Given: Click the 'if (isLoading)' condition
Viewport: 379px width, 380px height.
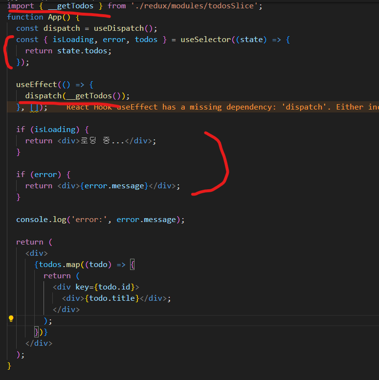Looking at the screenshot, I should pos(48,130).
